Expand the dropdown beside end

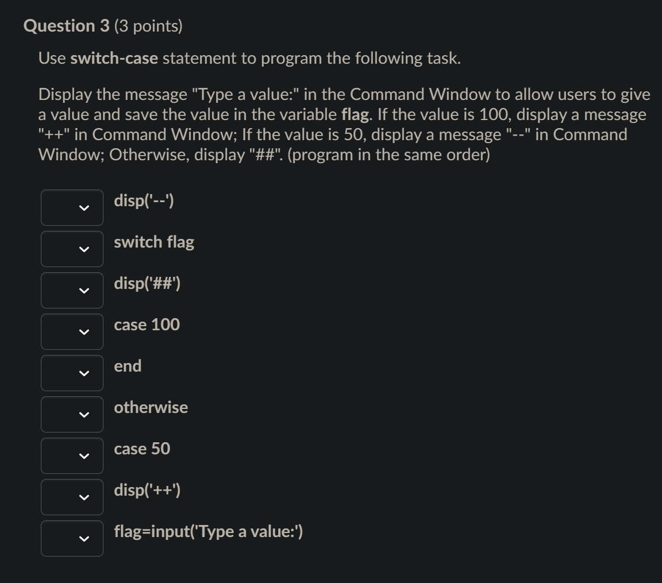pos(71,373)
